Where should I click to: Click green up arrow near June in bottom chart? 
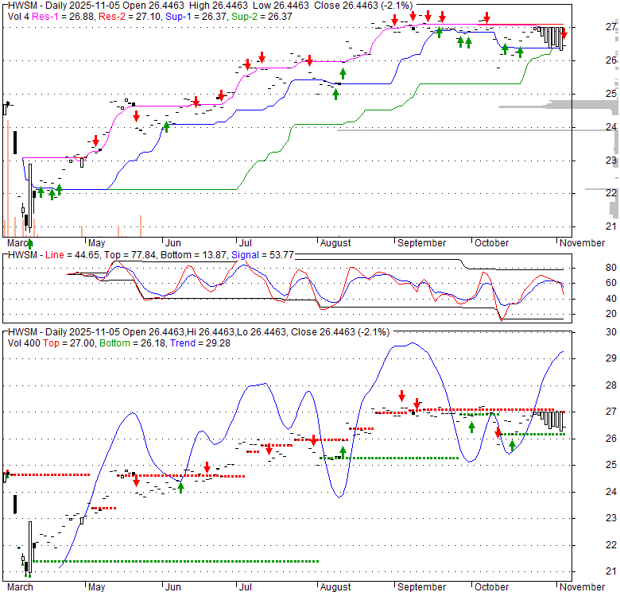(180, 487)
